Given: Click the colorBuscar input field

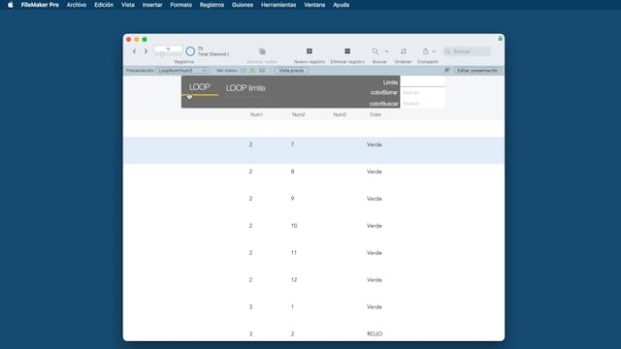Looking at the screenshot, I should (423, 104).
